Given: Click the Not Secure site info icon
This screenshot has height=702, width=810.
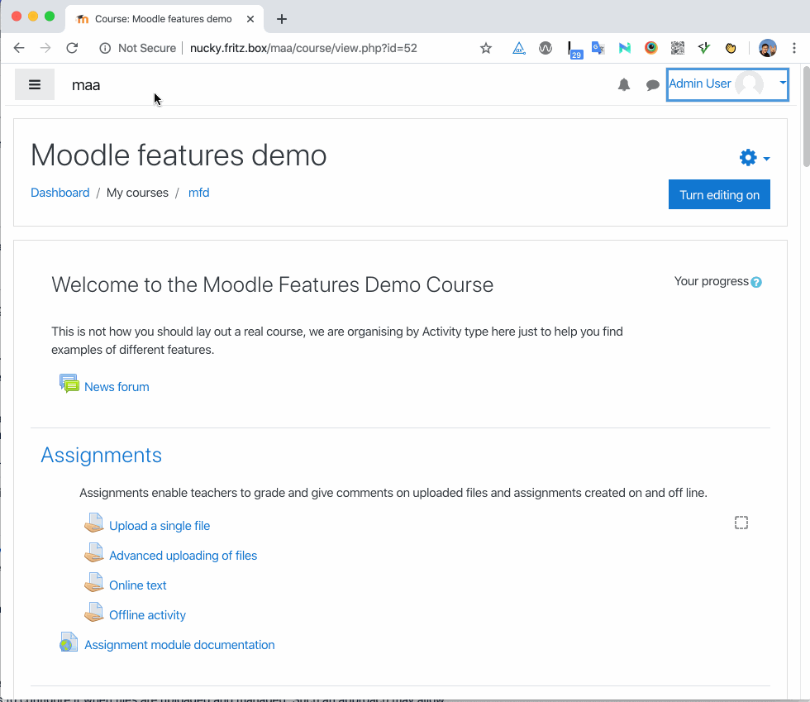Looking at the screenshot, I should 105,48.
